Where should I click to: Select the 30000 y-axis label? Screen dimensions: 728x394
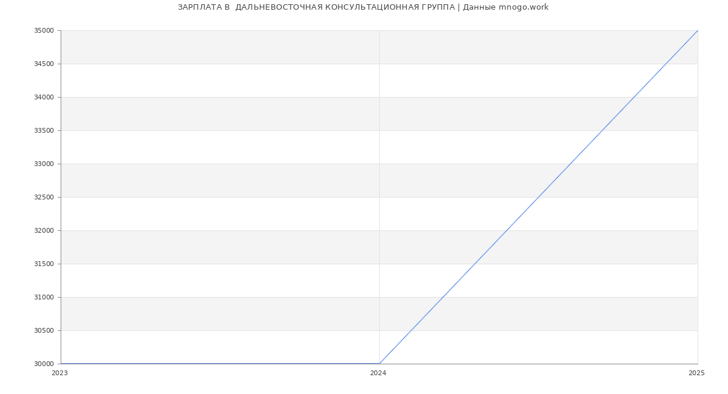pyautogui.click(x=44, y=364)
